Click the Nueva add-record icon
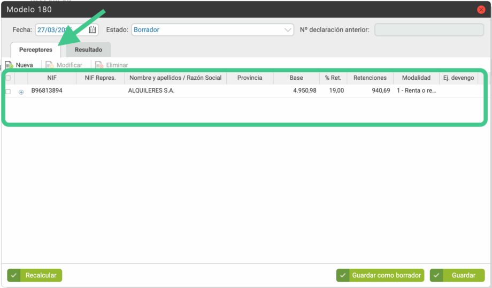 coord(9,65)
